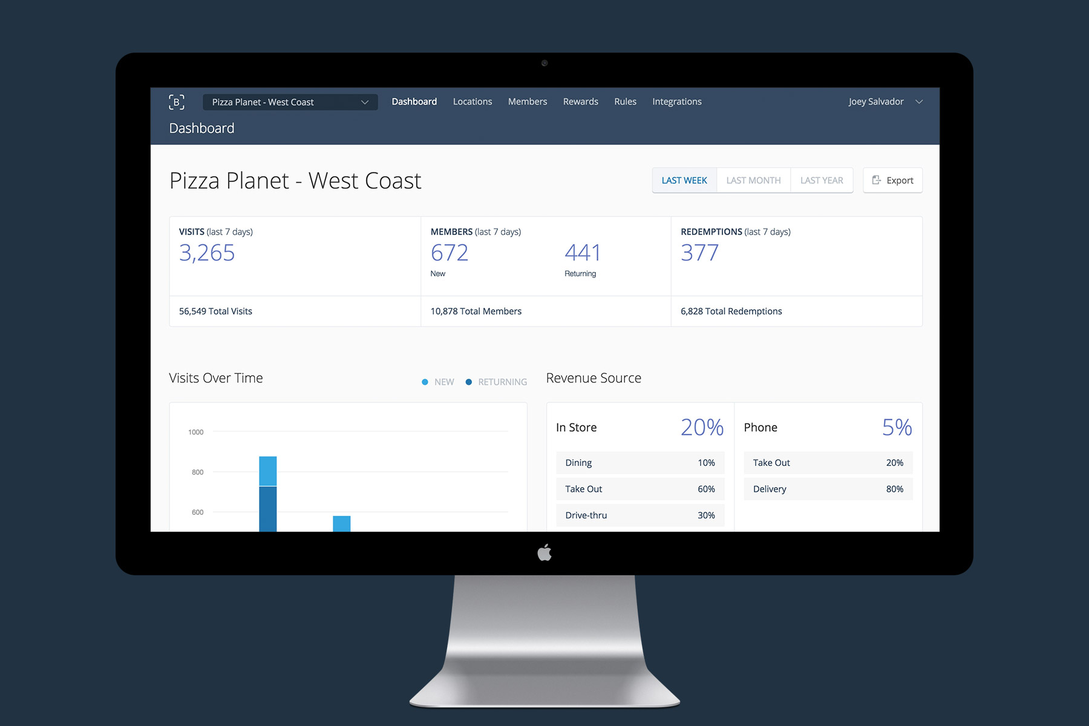Click the 600 y-axis label

[198, 512]
